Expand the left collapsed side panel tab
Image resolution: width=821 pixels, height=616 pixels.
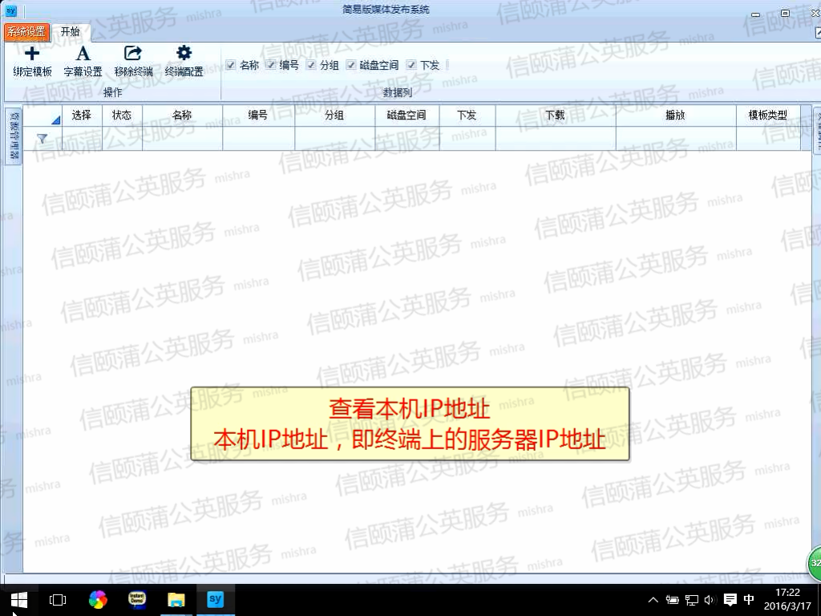(13, 135)
